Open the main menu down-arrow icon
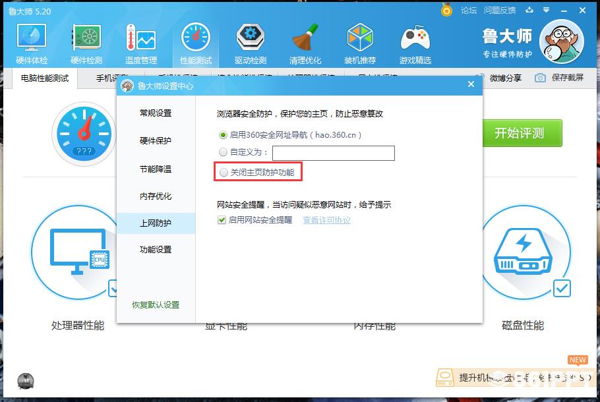The width and height of the screenshot is (600, 402). (547, 11)
